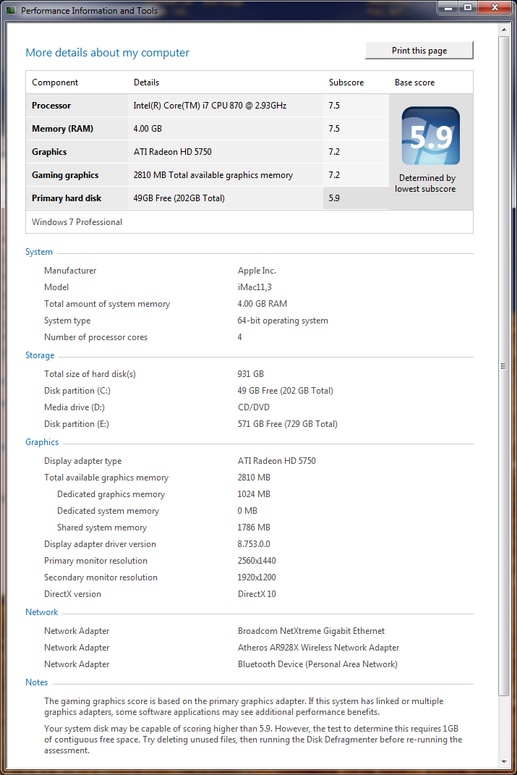
Task: Click the Network section heading
Action: [41, 612]
